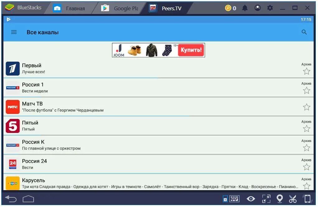Add Пятый channel to favorites
This screenshot has width=318, height=207.
306,129
